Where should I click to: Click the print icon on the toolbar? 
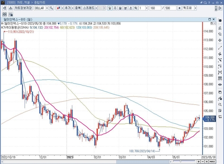click(10, 8)
